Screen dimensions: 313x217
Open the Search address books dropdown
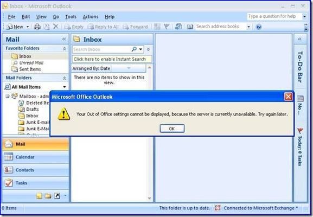249,27
